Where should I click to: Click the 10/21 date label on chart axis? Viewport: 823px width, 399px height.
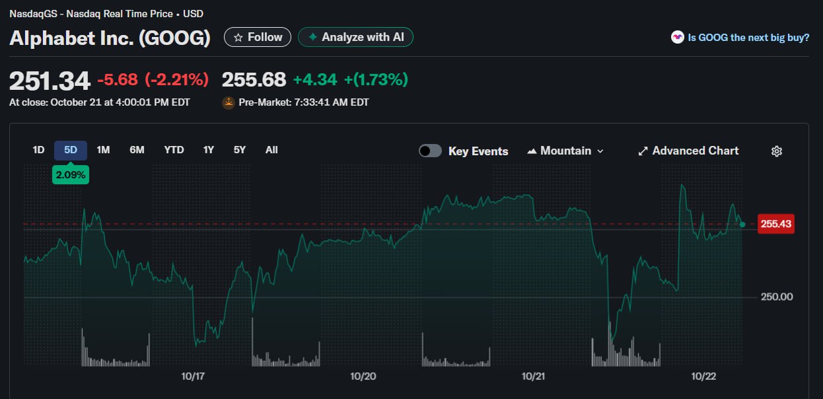(x=534, y=377)
